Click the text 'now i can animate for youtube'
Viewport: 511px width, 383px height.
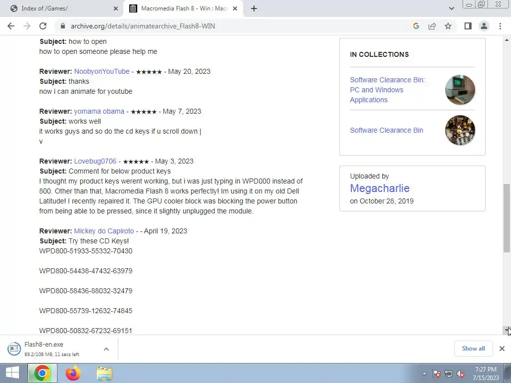pyautogui.click(x=86, y=91)
